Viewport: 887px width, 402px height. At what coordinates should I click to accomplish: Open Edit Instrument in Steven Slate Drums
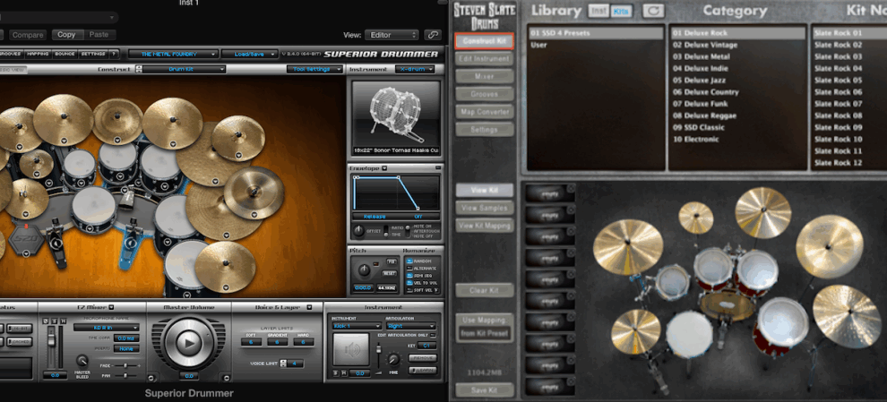(484, 59)
